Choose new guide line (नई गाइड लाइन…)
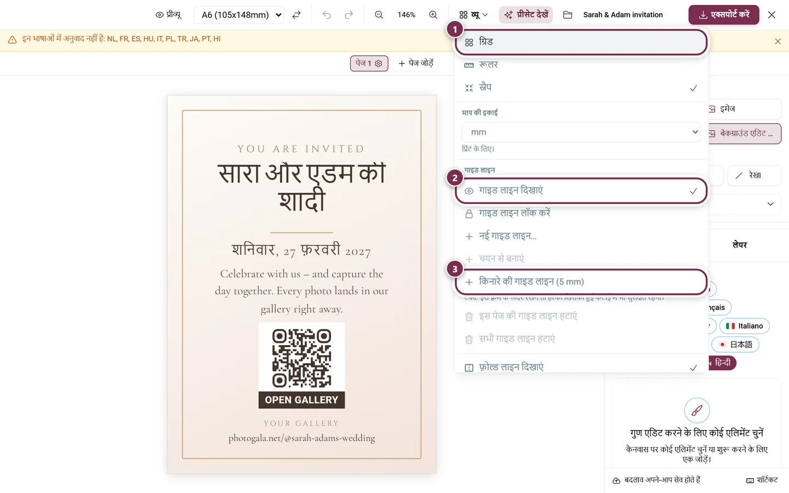Image resolution: width=789 pixels, height=493 pixels. point(581,236)
